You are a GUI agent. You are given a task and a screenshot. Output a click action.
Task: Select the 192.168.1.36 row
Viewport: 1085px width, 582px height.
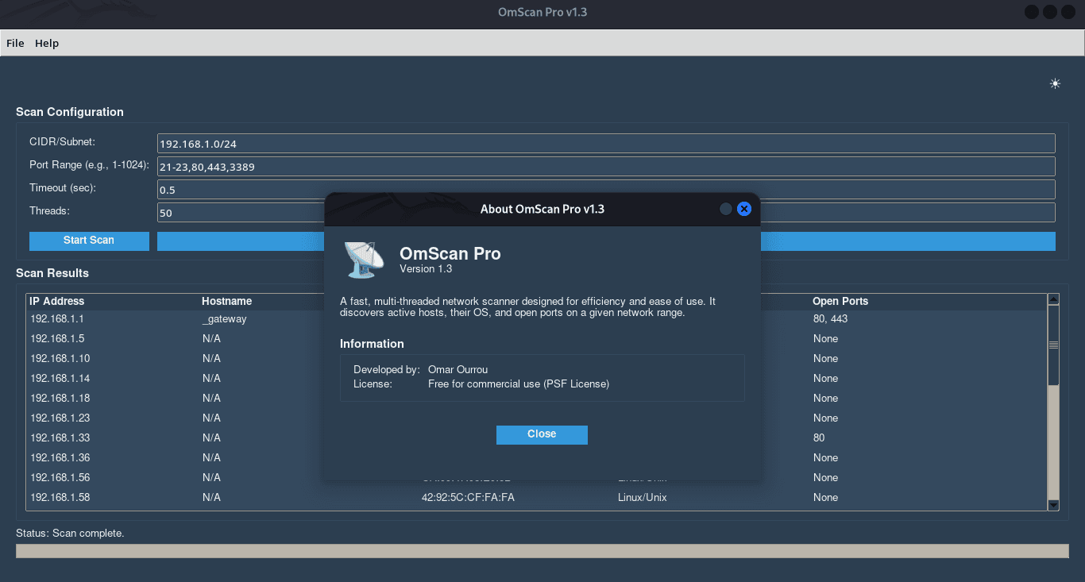pos(538,458)
